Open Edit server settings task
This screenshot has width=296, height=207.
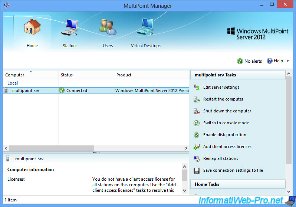[221, 87]
